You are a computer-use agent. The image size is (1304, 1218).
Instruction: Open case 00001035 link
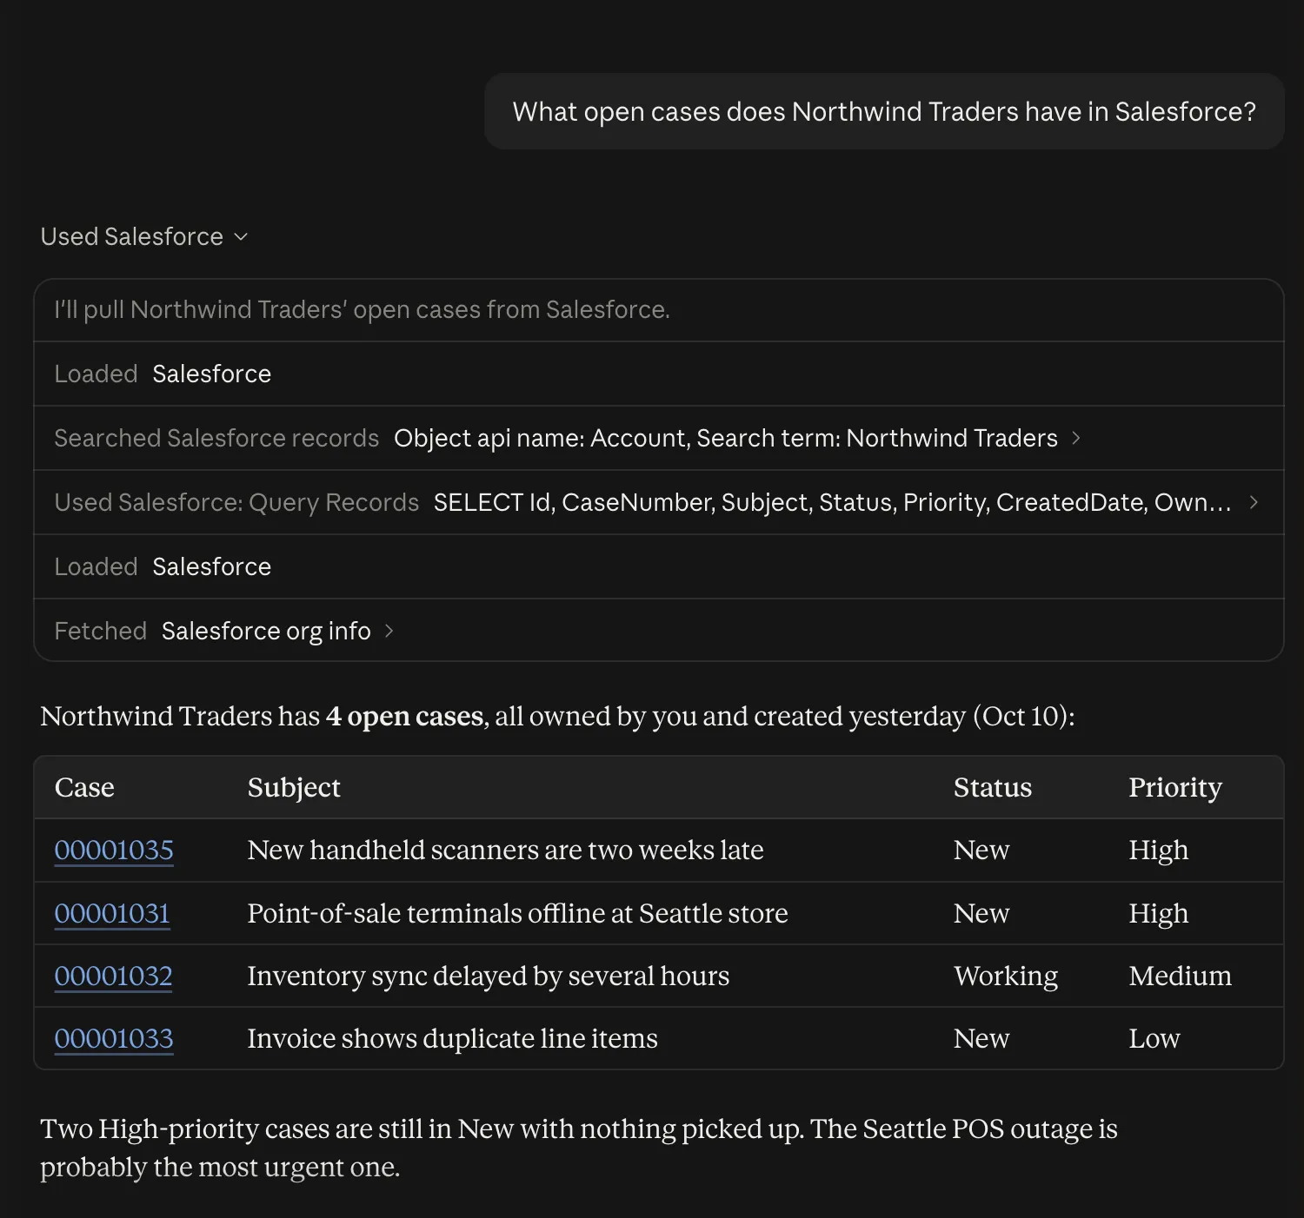click(114, 850)
